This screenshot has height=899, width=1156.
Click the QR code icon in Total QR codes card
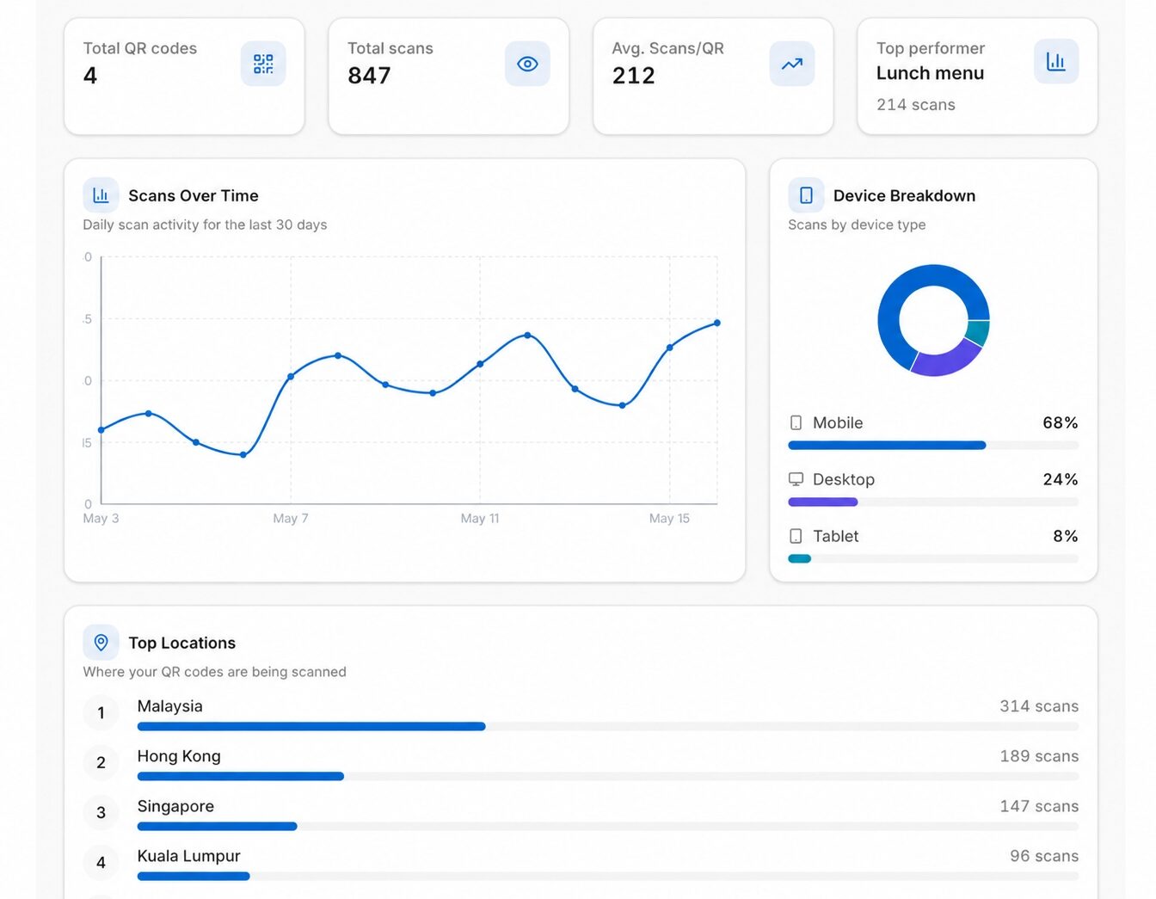pos(263,64)
